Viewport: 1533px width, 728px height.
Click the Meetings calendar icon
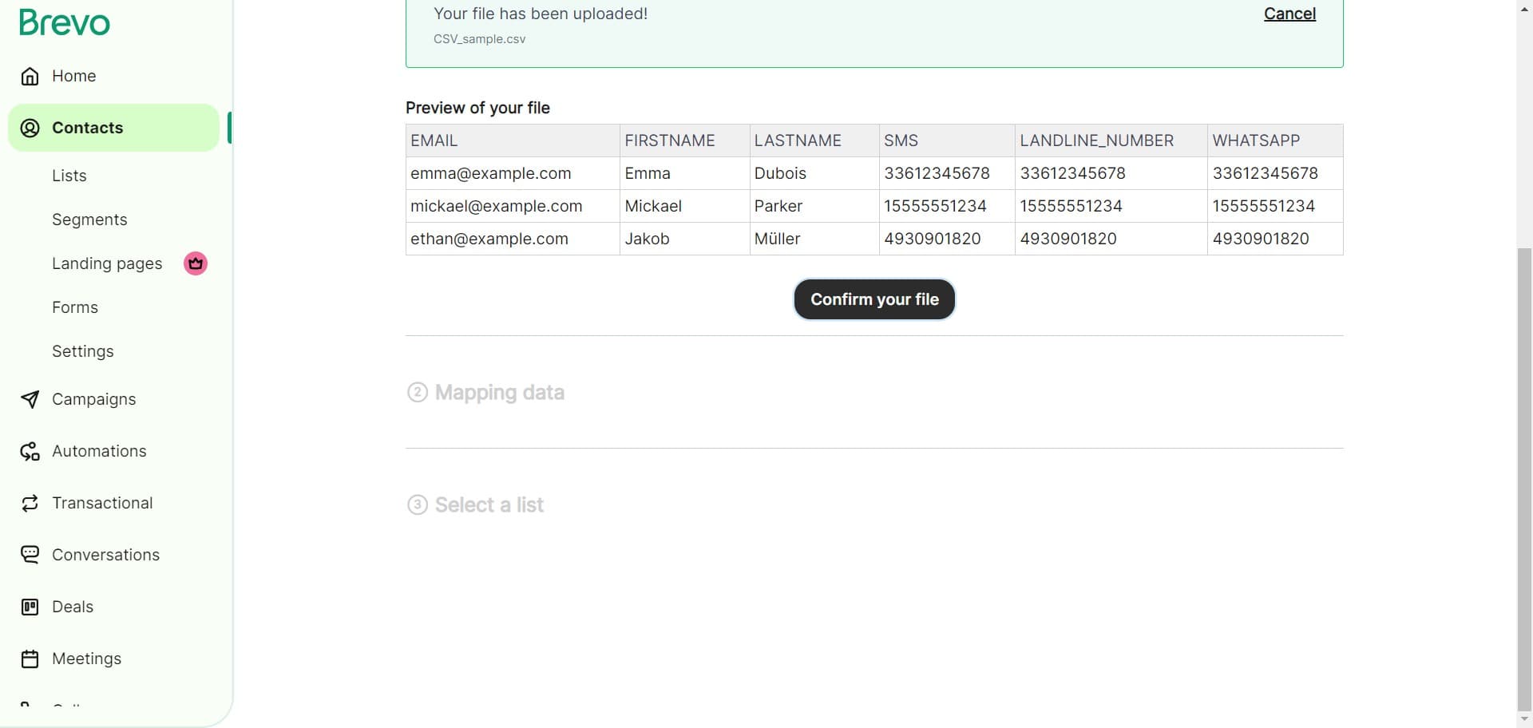(30, 659)
